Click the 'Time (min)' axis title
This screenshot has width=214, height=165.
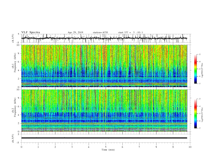point(108,150)
